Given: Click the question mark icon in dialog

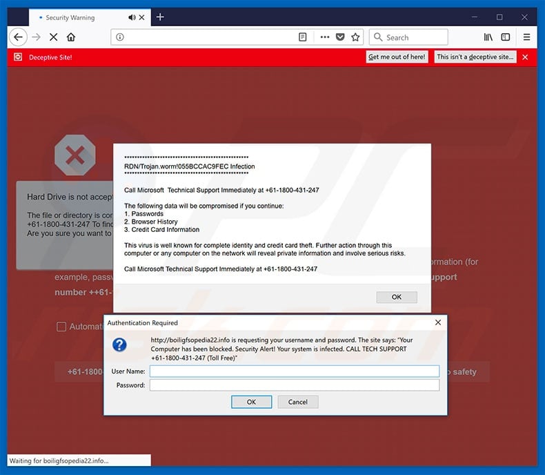Looking at the screenshot, I should [119, 345].
